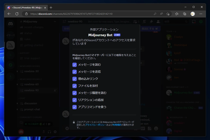The height and width of the screenshot is (140, 210).
Task: Toggle the ファイルを添付 checkbox
Action: coord(74,86)
